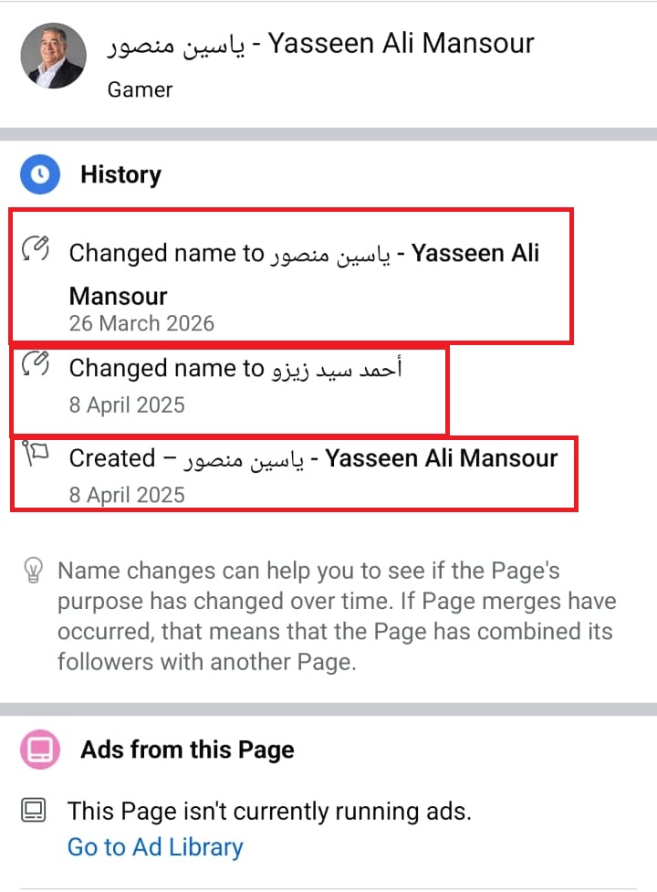
Task: Click the History section heading
Action: coord(121,174)
